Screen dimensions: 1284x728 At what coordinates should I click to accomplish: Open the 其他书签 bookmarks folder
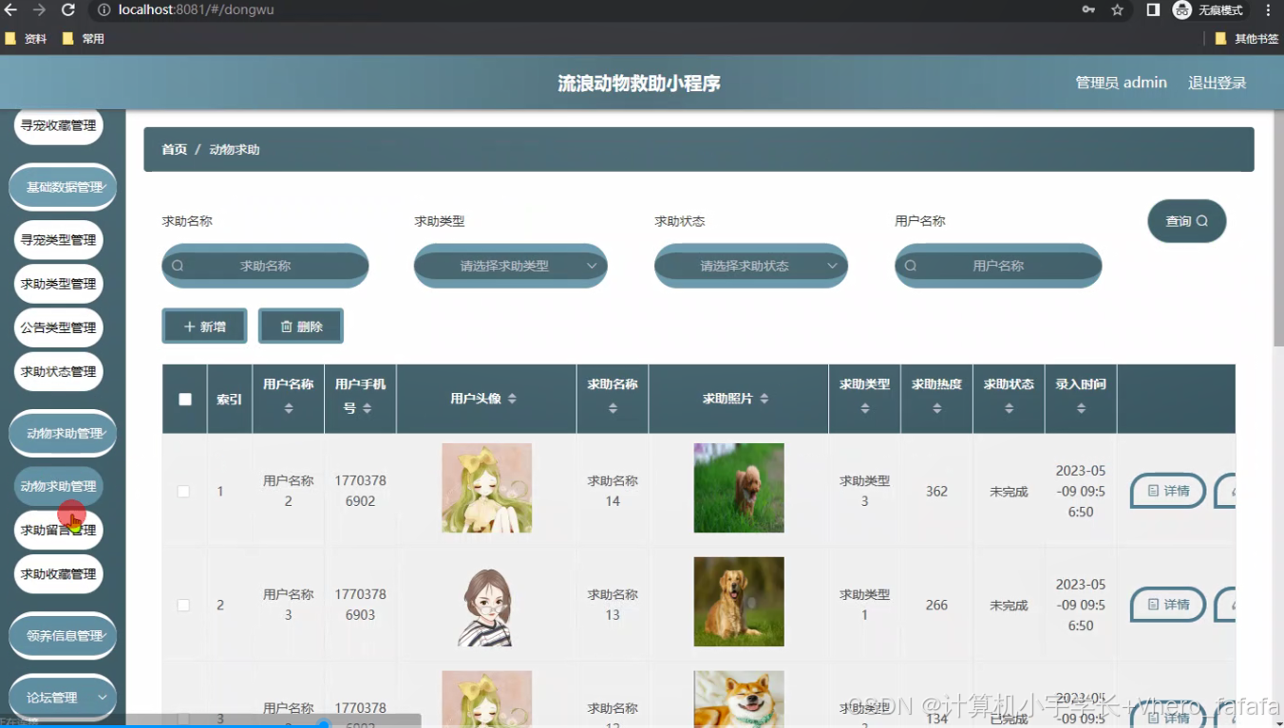click(x=1247, y=39)
